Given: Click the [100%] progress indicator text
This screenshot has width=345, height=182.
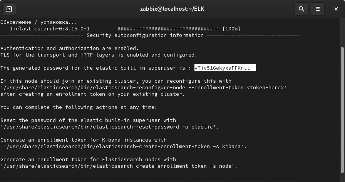Looking at the screenshot, I should (x=231, y=29).
